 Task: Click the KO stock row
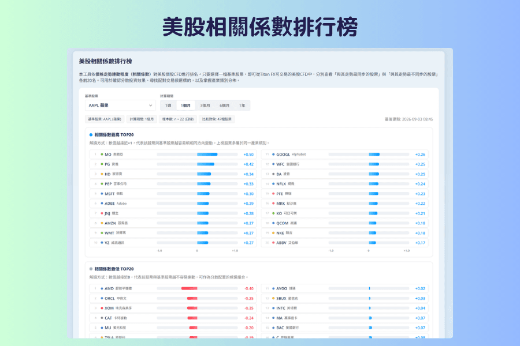point(344,213)
